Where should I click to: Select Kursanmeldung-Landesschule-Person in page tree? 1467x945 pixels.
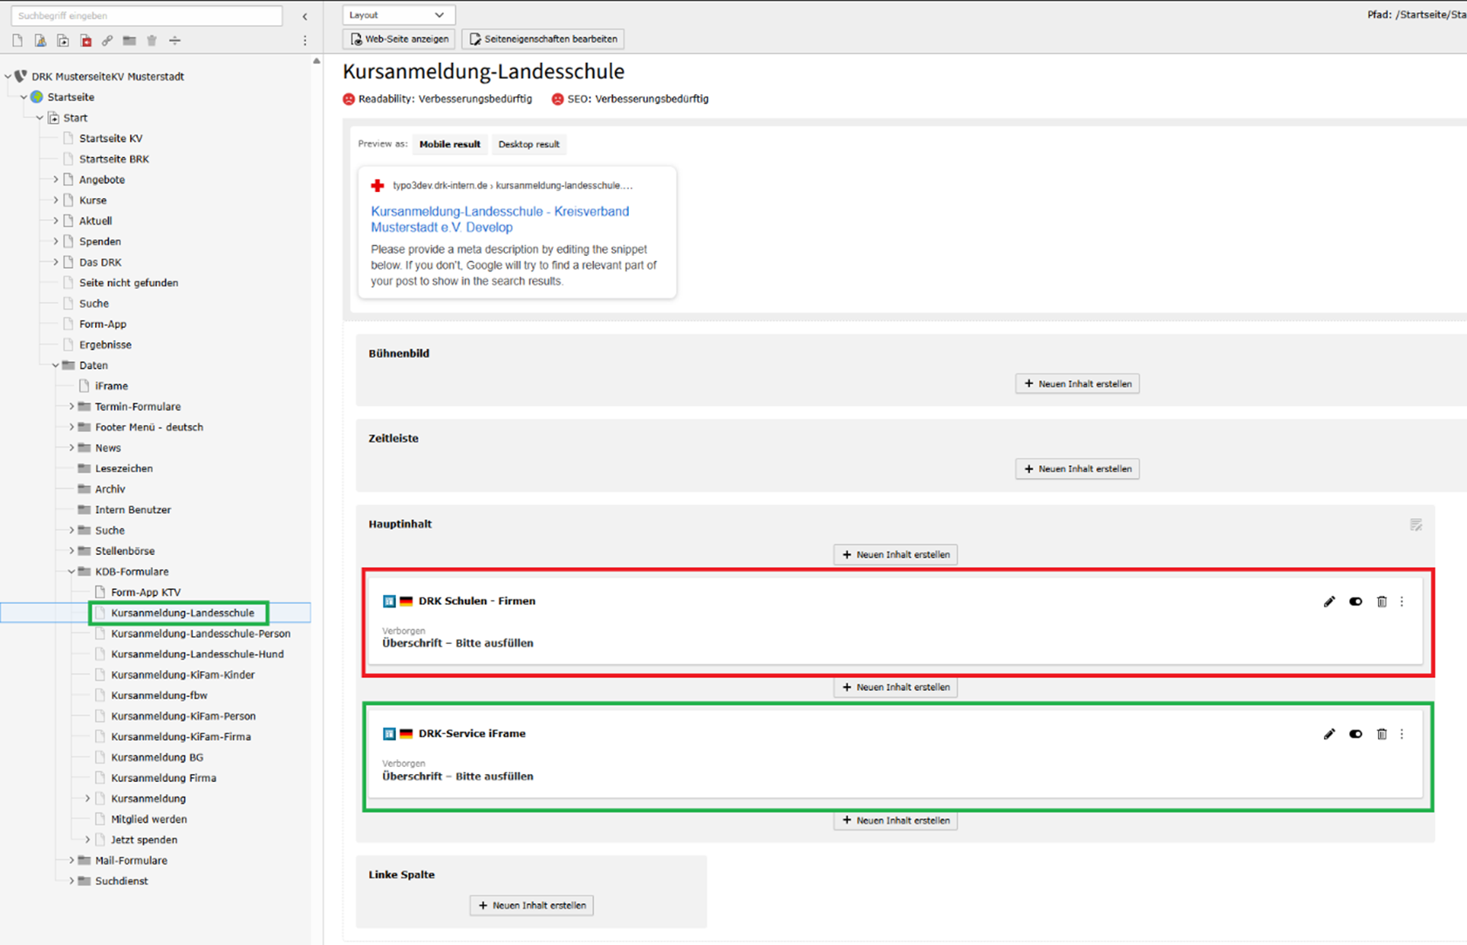point(200,633)
